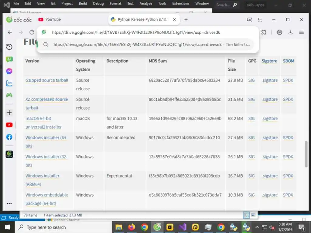Open the Extensions menu in Visual Studio
The height and width of the screenshot is (233, 311).
(181, 4)
